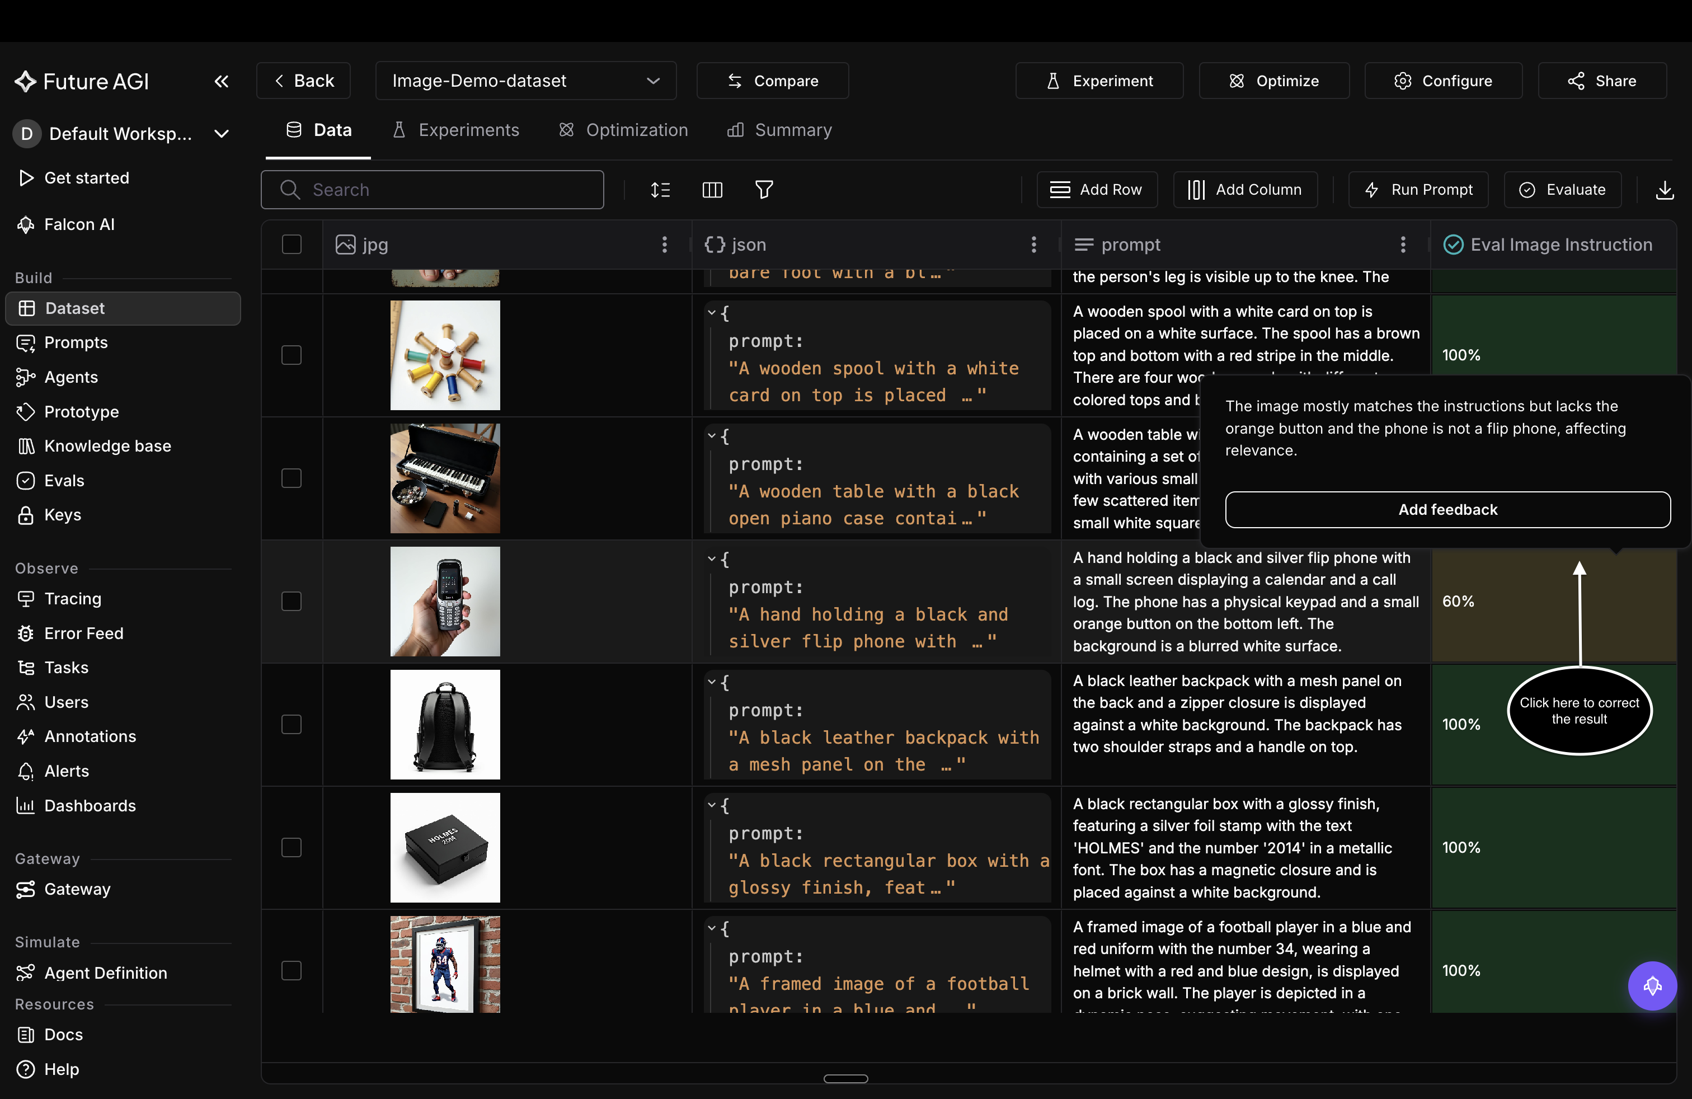
Task: Open Evals in sidebar
Action: pyautogui.click(x=123, y=481)
